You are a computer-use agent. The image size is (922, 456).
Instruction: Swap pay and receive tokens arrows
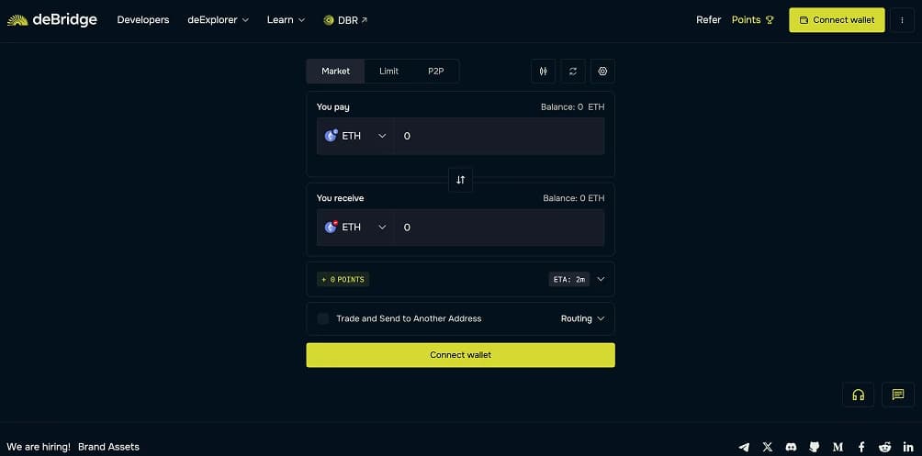[460, 180]
